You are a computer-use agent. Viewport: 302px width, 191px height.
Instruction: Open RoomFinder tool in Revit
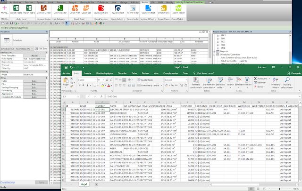click(133, 9)
